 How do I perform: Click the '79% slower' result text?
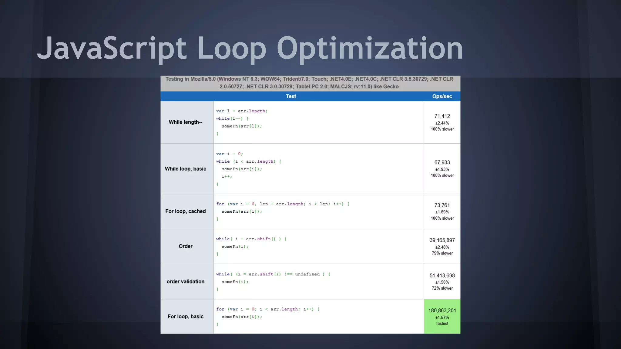pos(442,253)
